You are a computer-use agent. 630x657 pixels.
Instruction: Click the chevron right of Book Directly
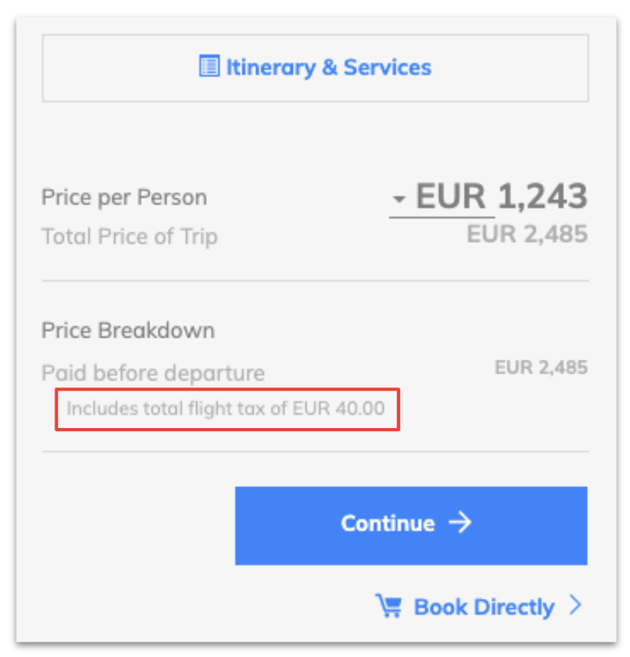(x=576, y=605)
